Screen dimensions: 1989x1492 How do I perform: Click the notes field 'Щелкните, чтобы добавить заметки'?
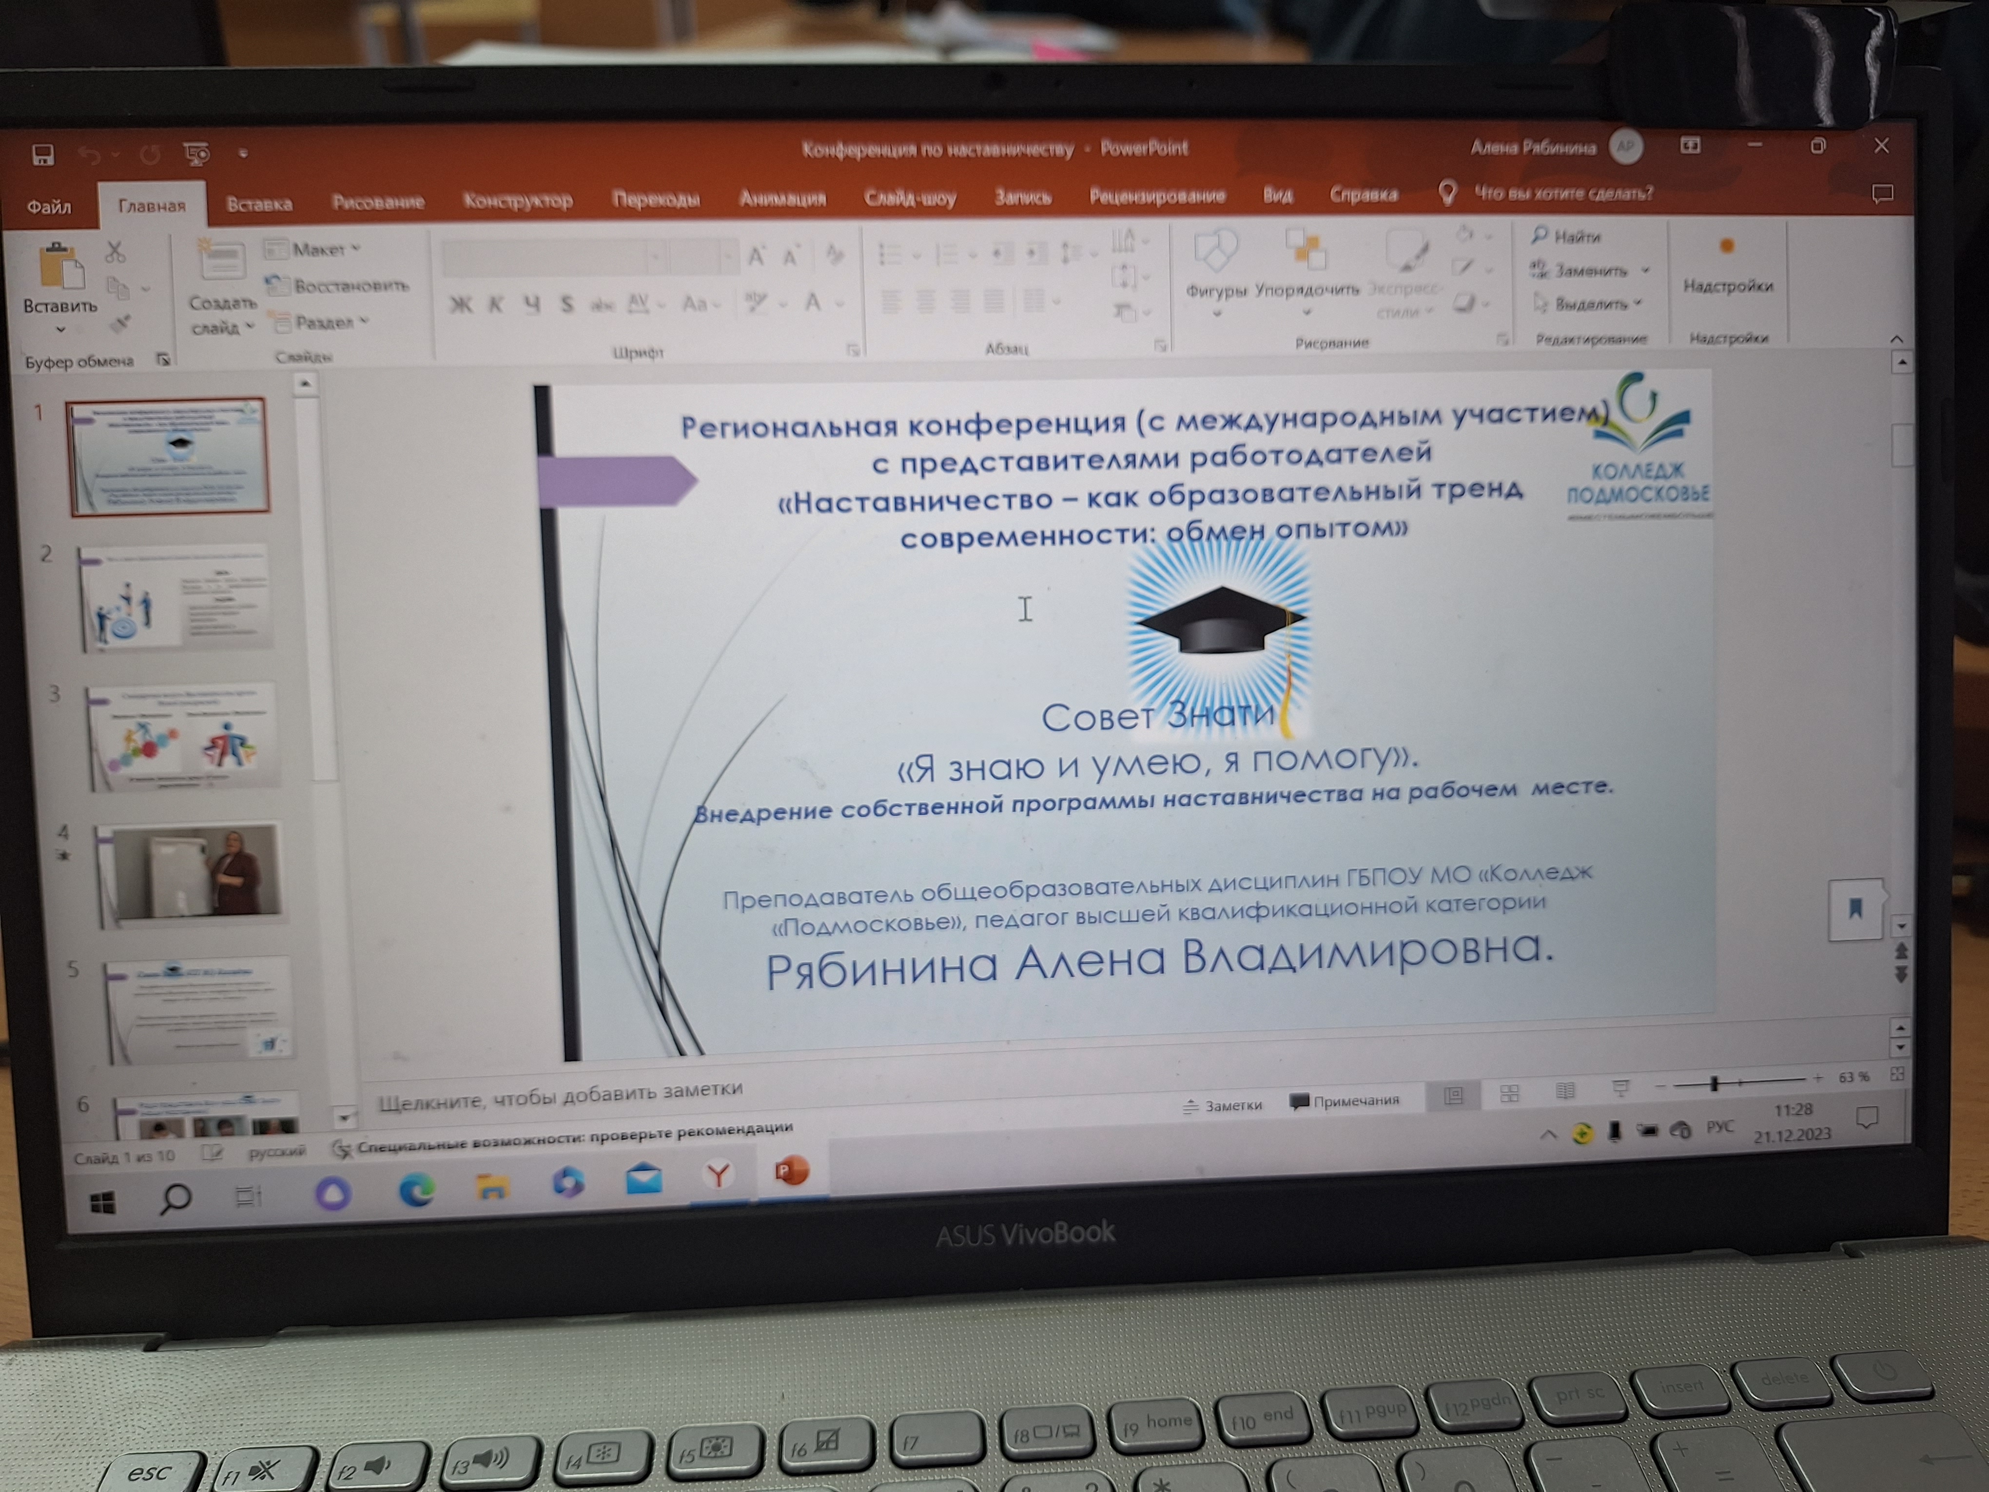[560, 1096]
